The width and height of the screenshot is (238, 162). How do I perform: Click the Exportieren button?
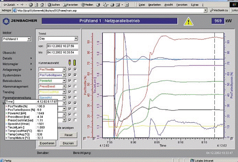(47, 143)
